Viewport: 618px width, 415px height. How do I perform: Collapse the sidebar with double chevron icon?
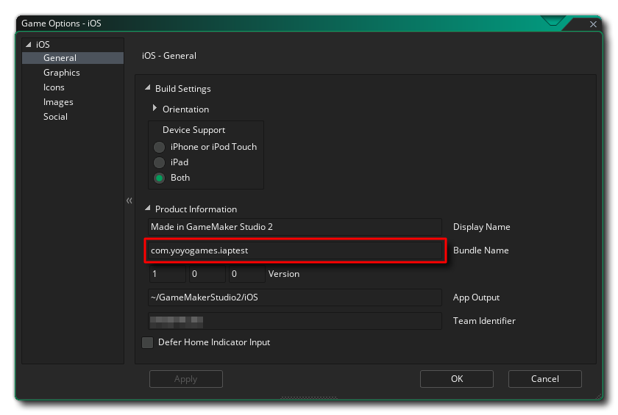(x=129, y=201)
